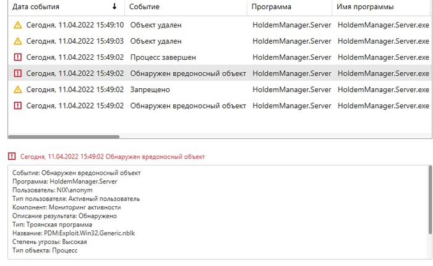The width and height of the screenshot is (433, 266).
Task: Click red details header 'Обнаружен вредоносный объект'
Action: 113,157
